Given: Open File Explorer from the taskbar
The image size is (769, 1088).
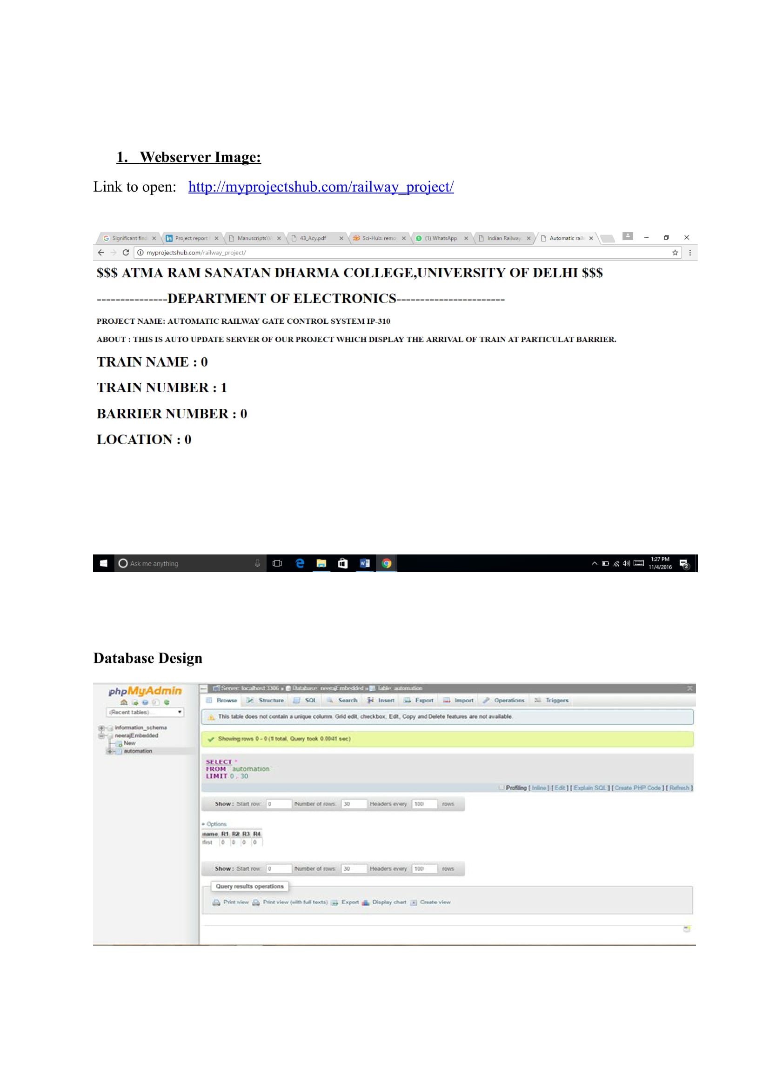Looking at the screenshot, I should (321, 563).
